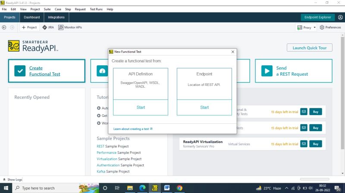Open the Test Runs menu

tap(96, 9)
